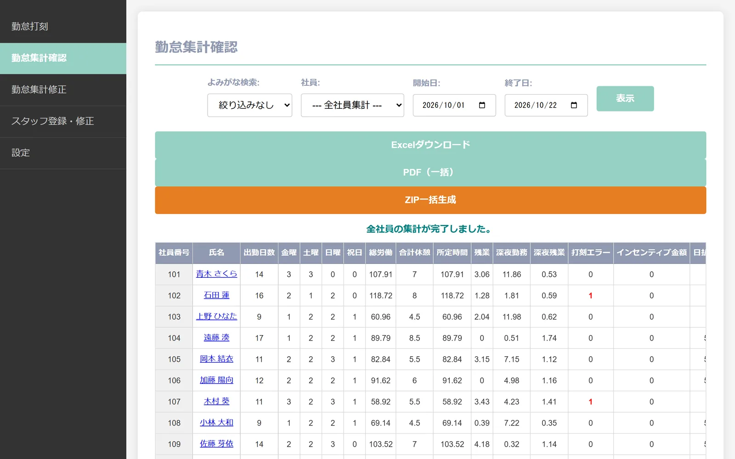Viewport: 735px width, 459px height.
Task: Click 残業 value 4.18 for 佐藤 芽依
Action: 482,444
